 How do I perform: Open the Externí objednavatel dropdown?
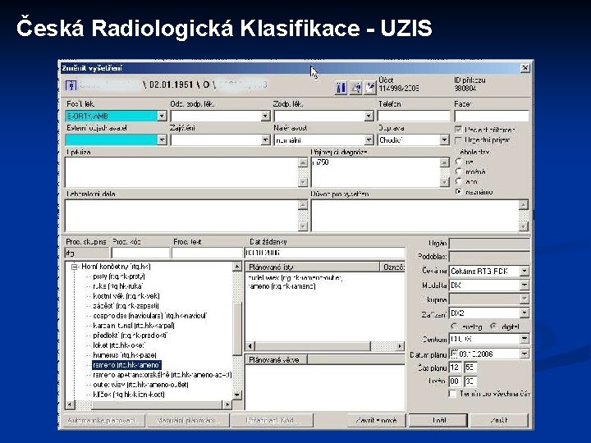tap(162, 140)
